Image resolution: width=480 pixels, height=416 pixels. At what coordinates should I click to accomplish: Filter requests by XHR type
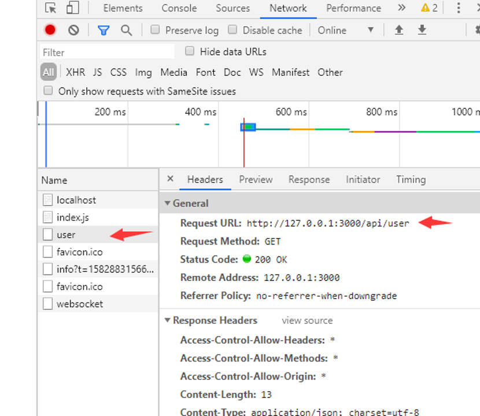(x=75, y=72)
